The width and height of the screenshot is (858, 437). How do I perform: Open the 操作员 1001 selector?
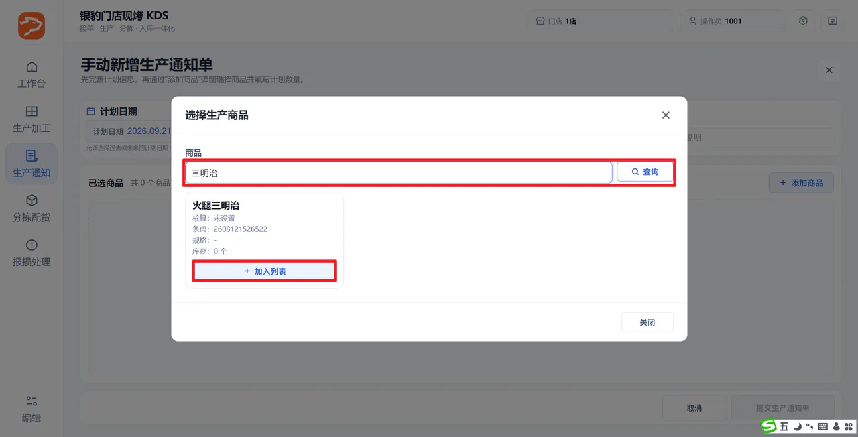tap(733, 21)
